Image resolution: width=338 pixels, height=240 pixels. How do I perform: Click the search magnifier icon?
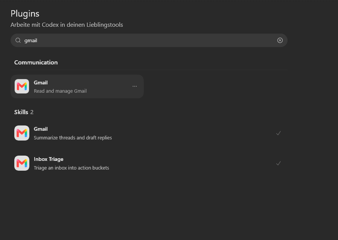(x=18, y=40)
